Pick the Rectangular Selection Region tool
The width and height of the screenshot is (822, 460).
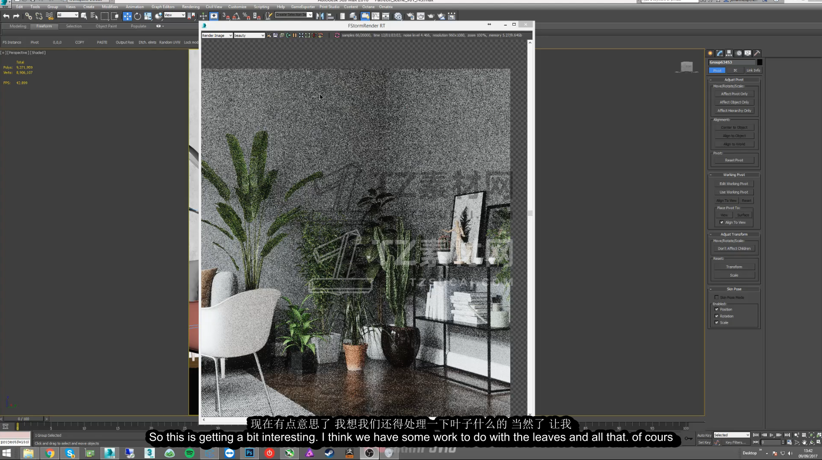(105, 16)
